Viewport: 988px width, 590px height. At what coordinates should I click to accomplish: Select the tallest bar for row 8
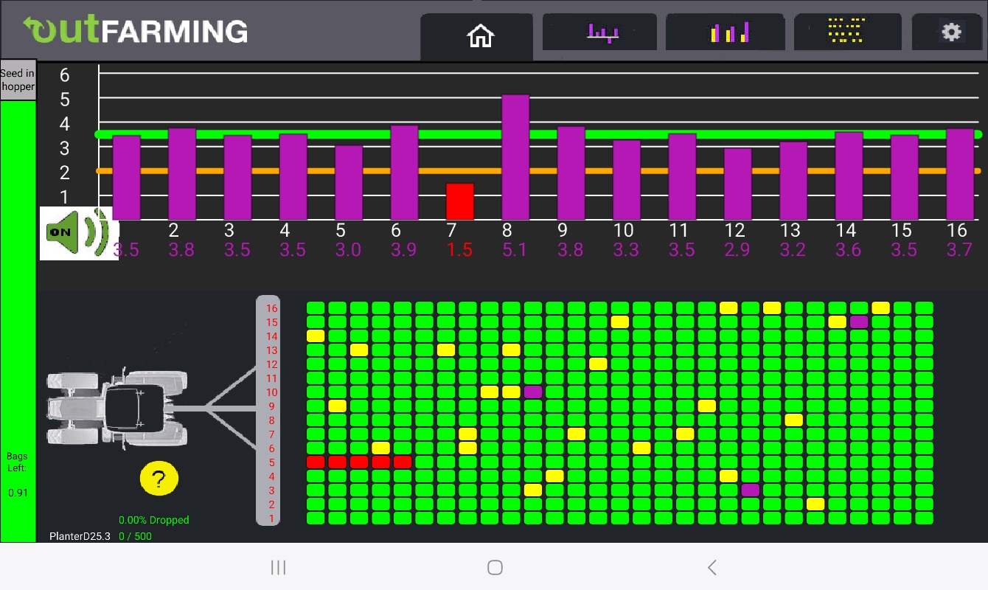tap(515, 157)
